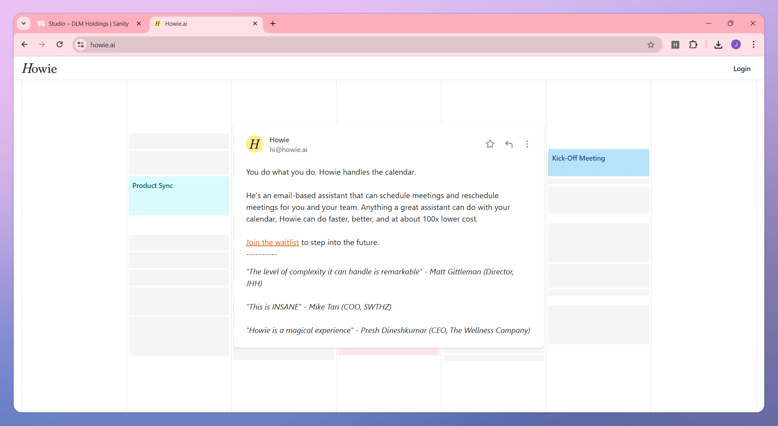
Task: Open a new browser tab
Action: coord(273,23)
